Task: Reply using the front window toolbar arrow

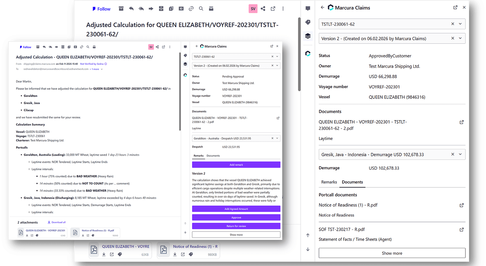Action: click(x=44, y=47)
